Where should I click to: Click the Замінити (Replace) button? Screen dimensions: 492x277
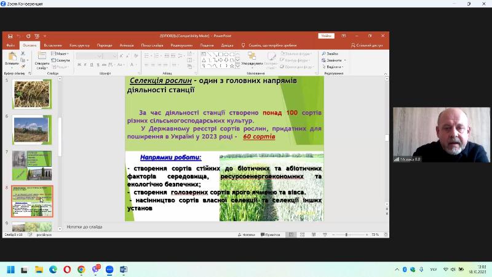[x=333, y=60]
